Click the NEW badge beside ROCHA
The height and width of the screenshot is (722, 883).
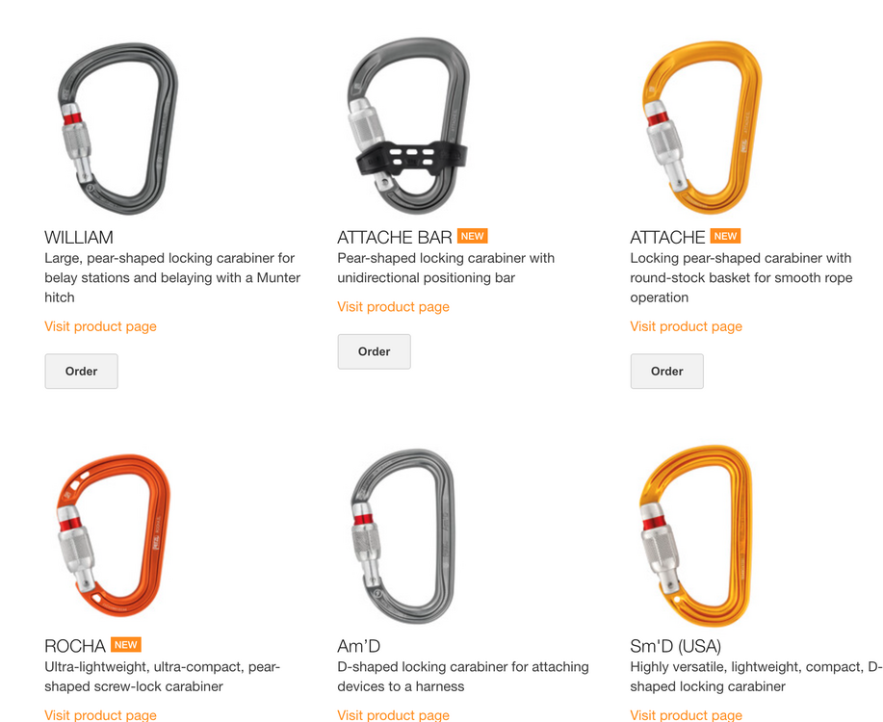[125, 644]
